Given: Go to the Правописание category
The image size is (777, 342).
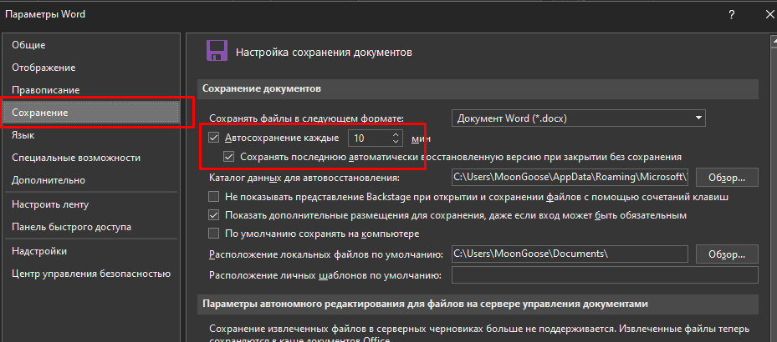Looking at the screenshot, I should click(x=90, y=90).
